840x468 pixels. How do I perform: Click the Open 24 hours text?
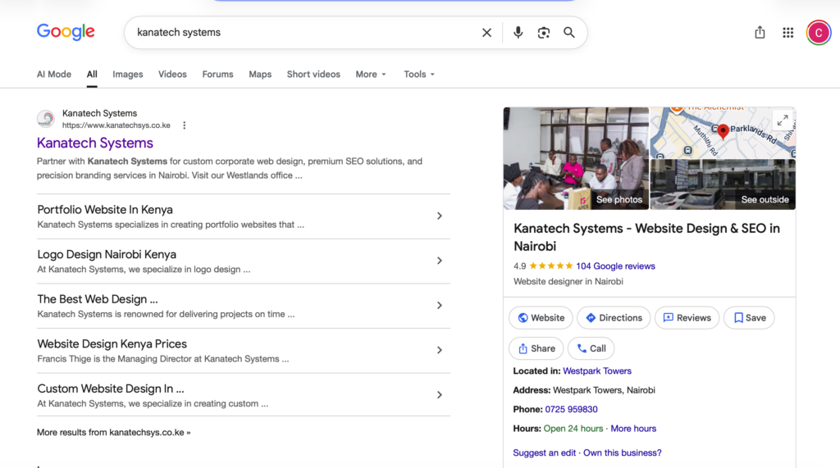pyautogui.click(x=573, y=429)
